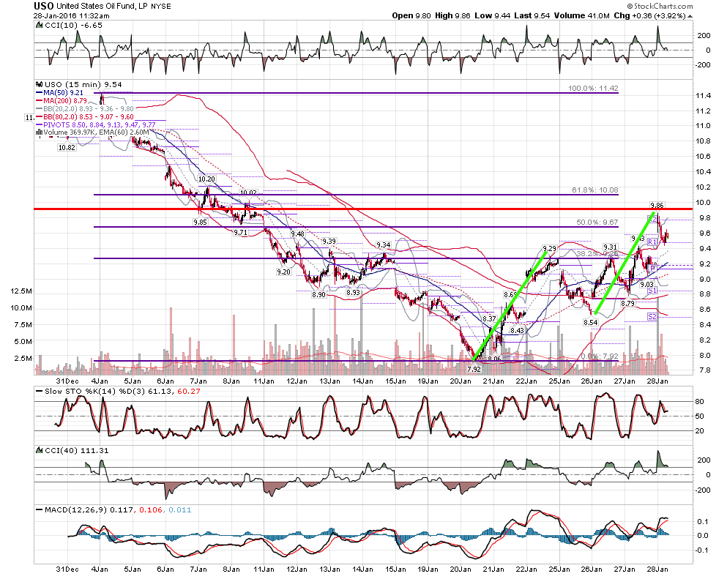Click the CCI(40) panel legend icon
727x579 pixels.
pos(40,451)
